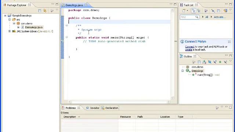Collapse SampleDemoArgs project node

5,15
